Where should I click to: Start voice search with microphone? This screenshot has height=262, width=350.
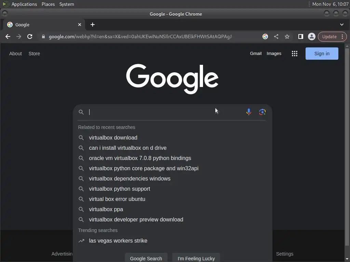click(249, 112)
